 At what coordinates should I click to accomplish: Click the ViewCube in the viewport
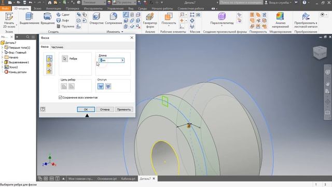point(320,52)
